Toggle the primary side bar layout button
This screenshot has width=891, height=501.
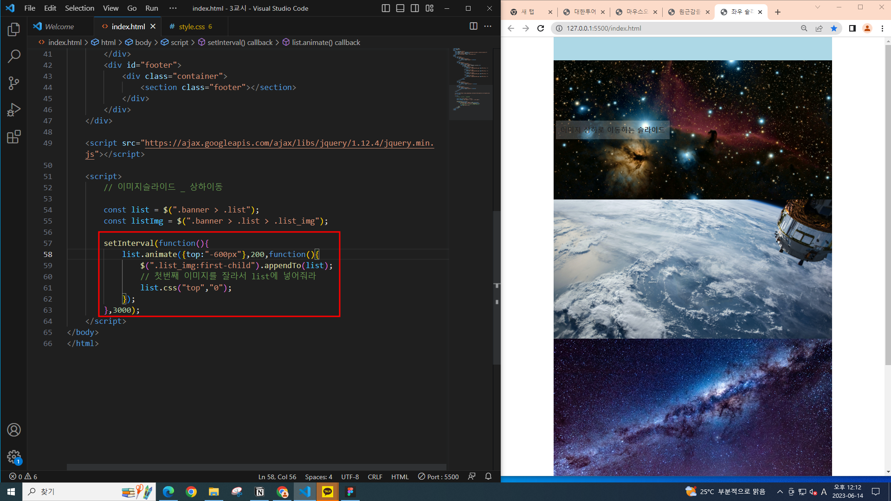point(386,8)
